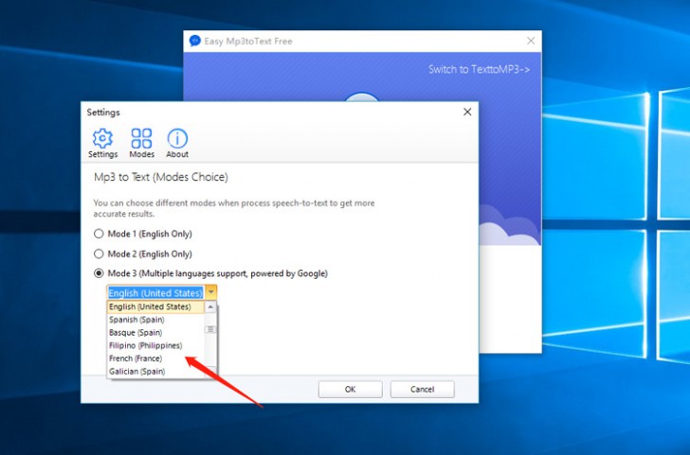The height and width of the screenshot is (455, 690).
Task: Choose Basque (Spain) from the list
Action: click(155, 332)
